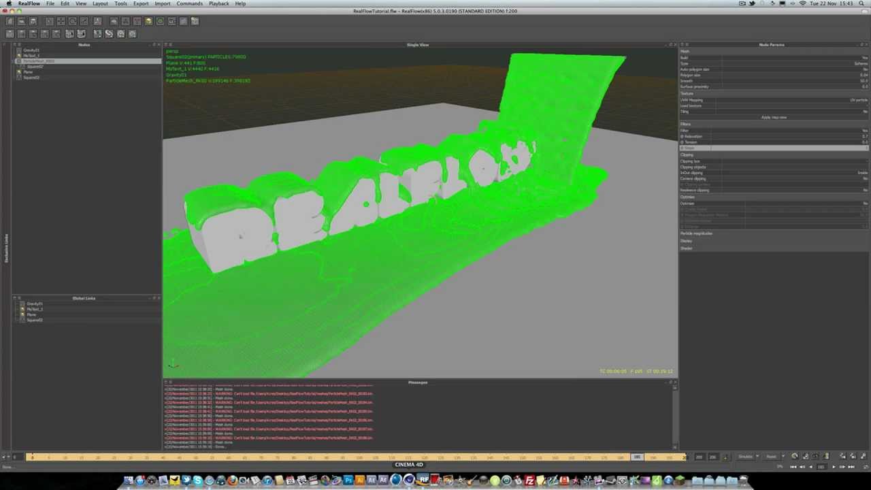
Task: Toggle the playback loop icon
Action: point(866,467)
